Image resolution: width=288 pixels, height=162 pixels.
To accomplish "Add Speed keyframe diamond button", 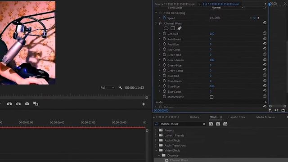I will point(254,18).
